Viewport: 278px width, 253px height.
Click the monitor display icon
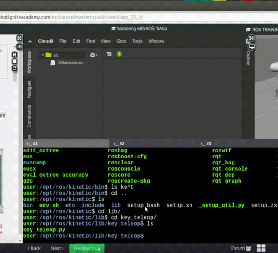pos(252,47)
